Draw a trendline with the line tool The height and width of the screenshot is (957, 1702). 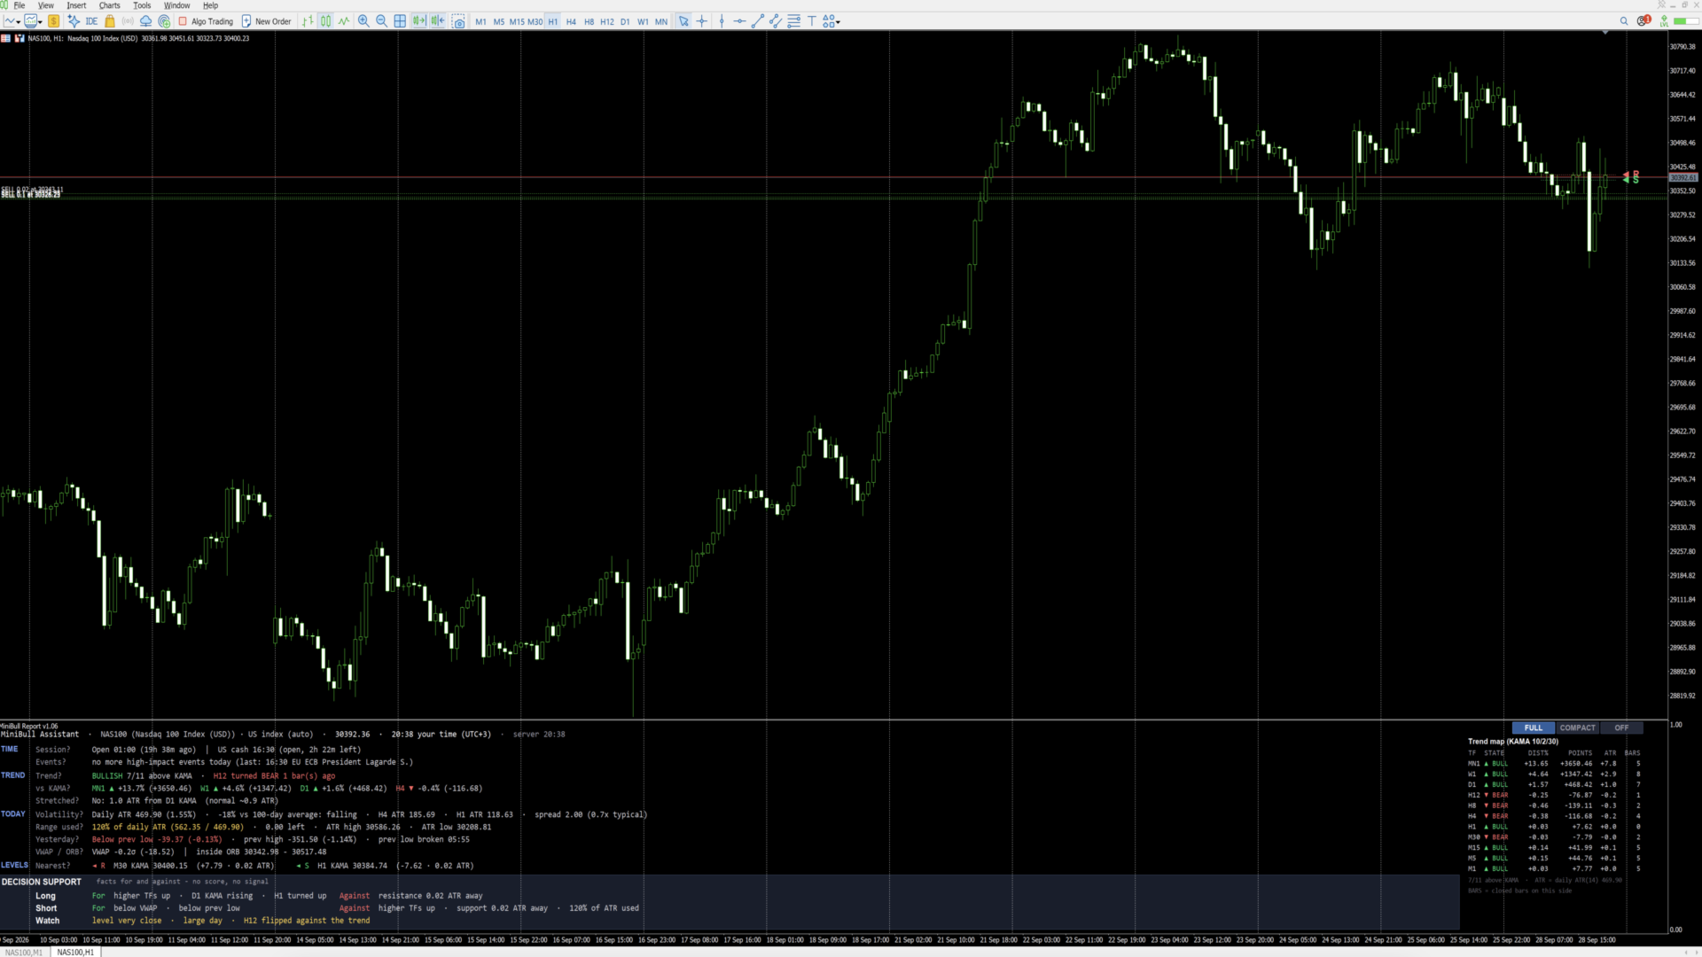tap(758, 21)
